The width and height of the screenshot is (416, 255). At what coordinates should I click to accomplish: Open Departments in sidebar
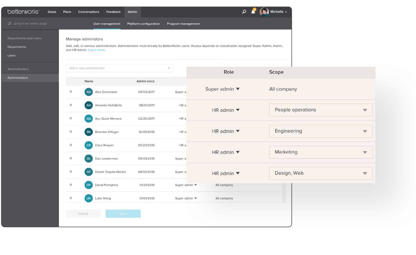coord(17,47)
